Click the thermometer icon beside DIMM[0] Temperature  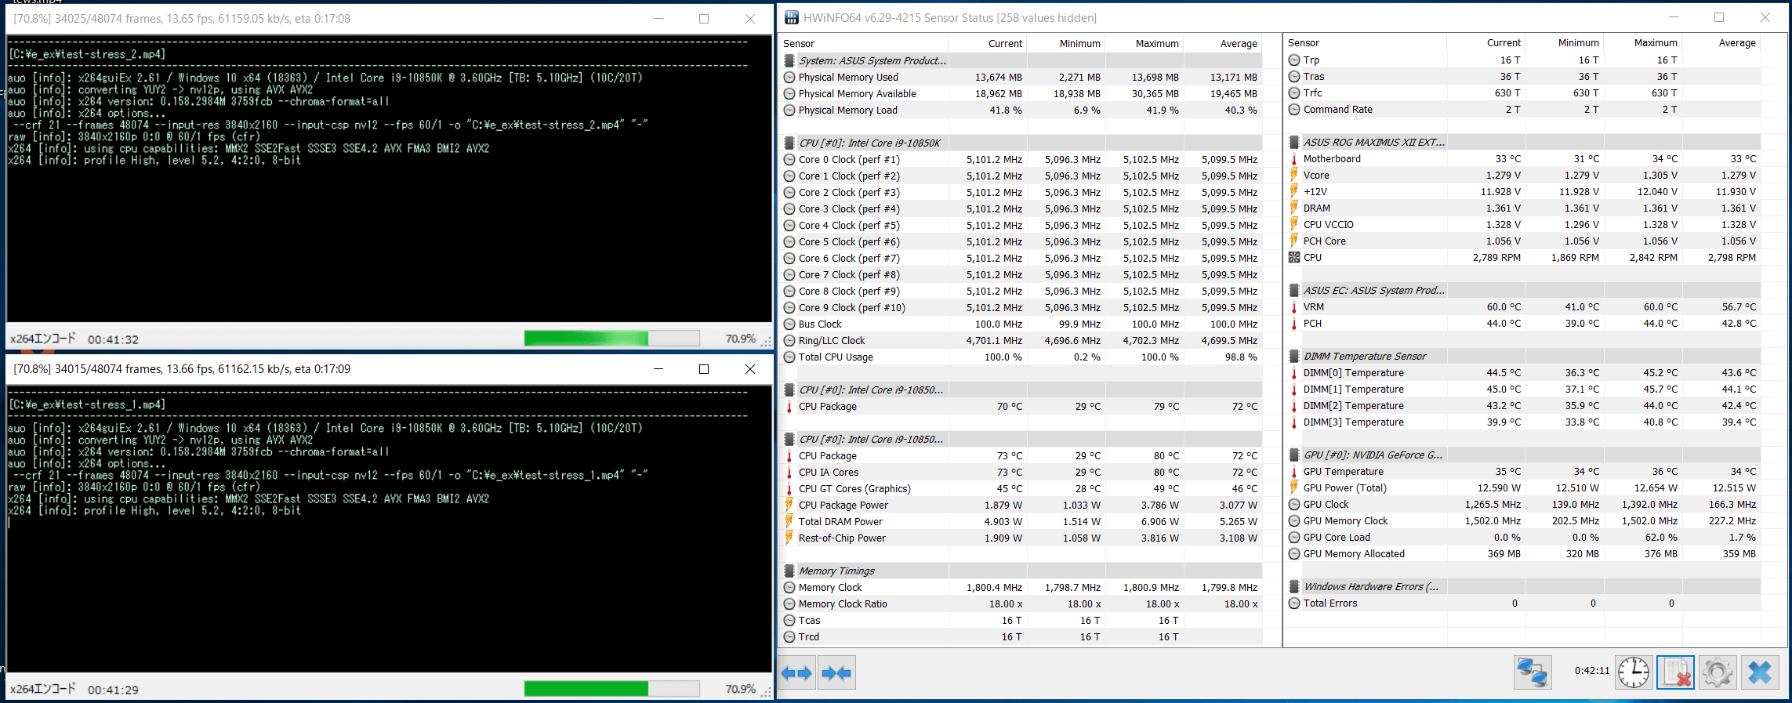click(x=1294, y=373)
